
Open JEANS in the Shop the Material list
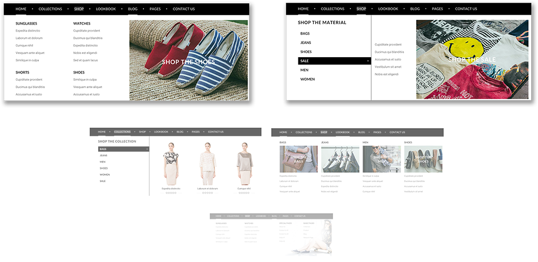click(305, 43)
